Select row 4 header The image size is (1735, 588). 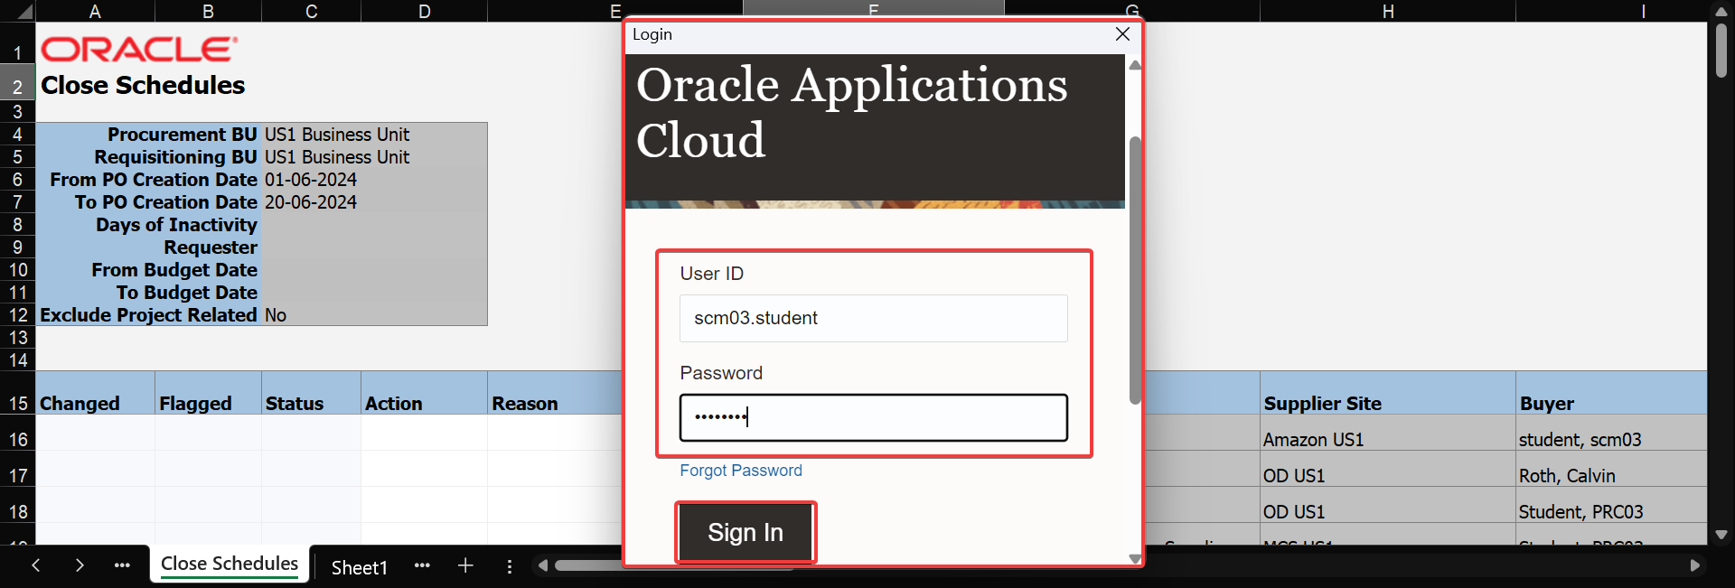pyautogui.click(x=17, y=135)
